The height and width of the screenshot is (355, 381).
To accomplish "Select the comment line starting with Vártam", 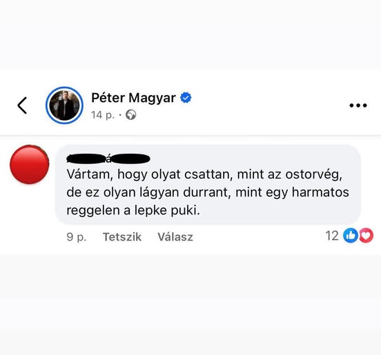I will click(204, 174).
